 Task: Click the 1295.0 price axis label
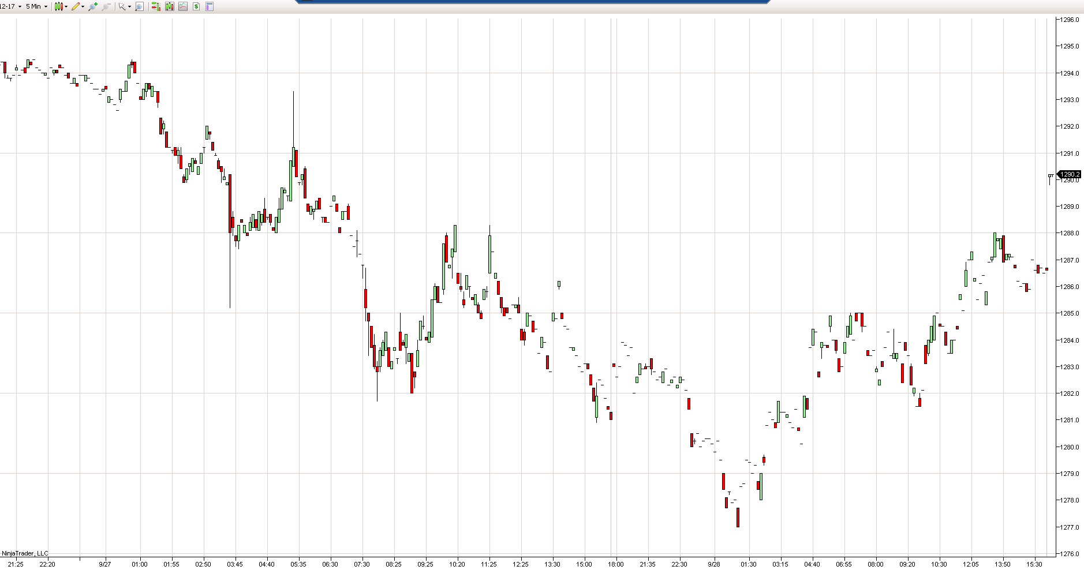(x=1070, y=46)
